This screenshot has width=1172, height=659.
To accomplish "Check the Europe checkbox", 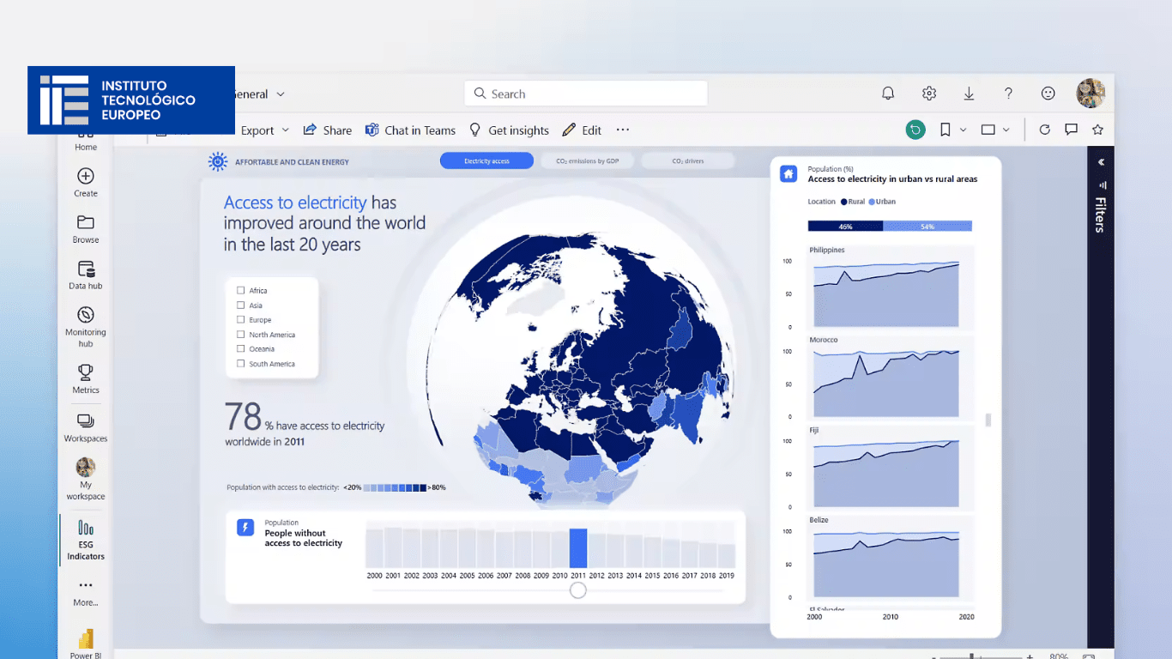I will tap(240, 319).
